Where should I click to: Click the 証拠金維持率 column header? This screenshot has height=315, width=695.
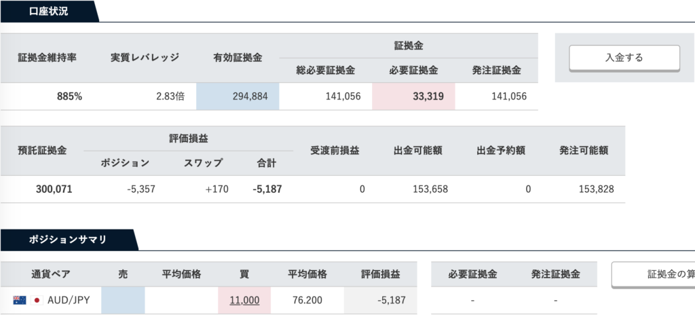(48, 58)
